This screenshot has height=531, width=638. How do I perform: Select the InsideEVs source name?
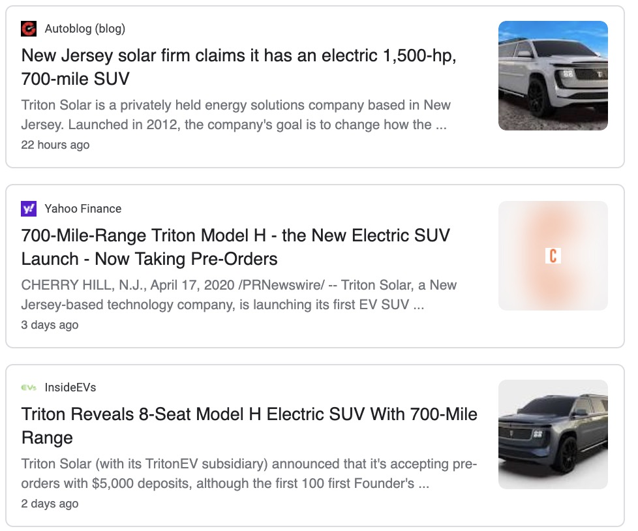pos(70,387)
